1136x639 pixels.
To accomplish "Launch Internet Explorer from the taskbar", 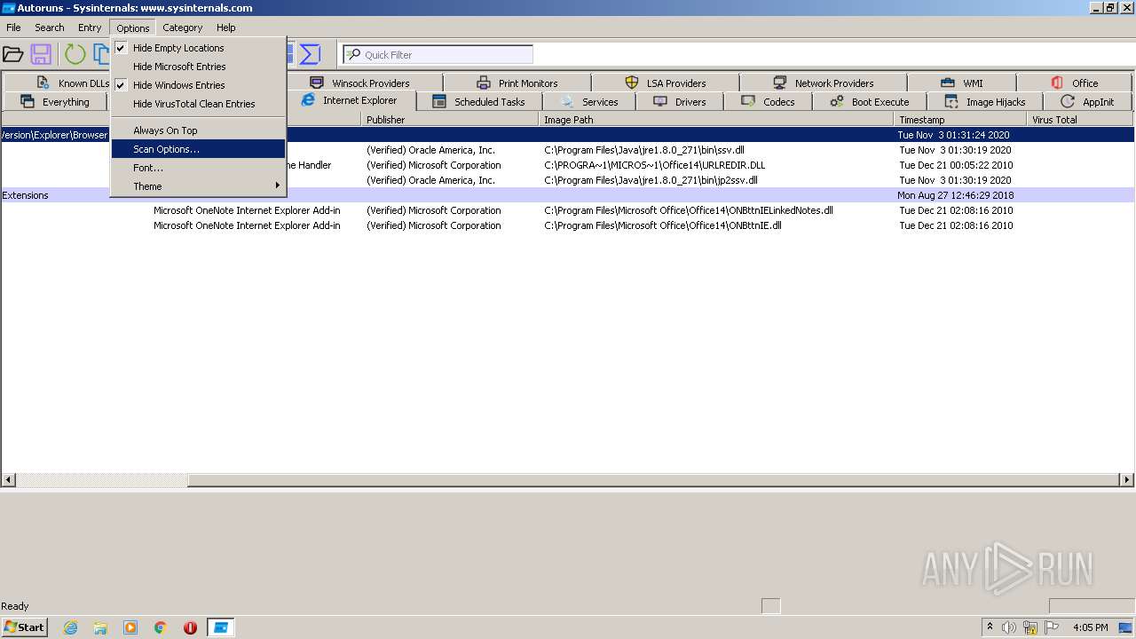I will [x=70, y=627].
